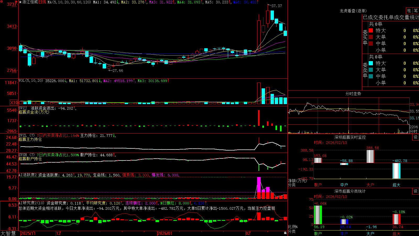This screenshot has width=419, height=236.
Task: Click the small red square icon at top-left corner
Action: click(x=1, y=2)
